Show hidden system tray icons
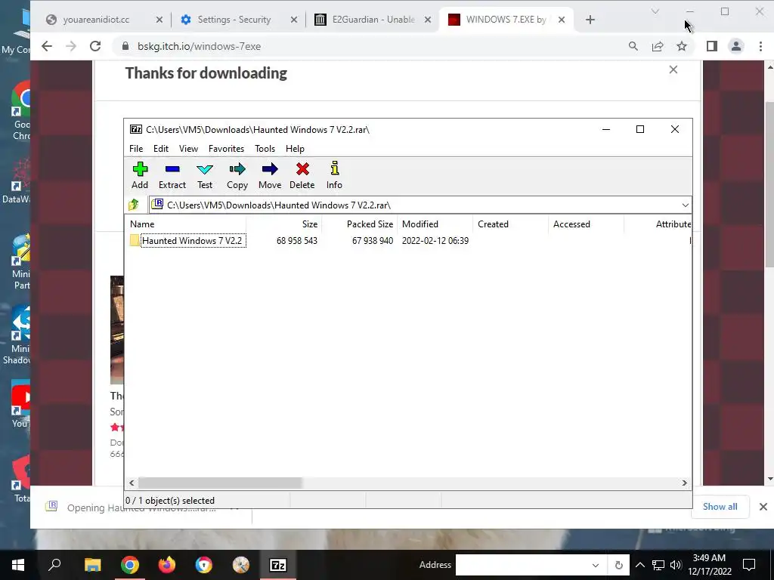774x580 pixels. pyautogui.click(x=639, y=565)
